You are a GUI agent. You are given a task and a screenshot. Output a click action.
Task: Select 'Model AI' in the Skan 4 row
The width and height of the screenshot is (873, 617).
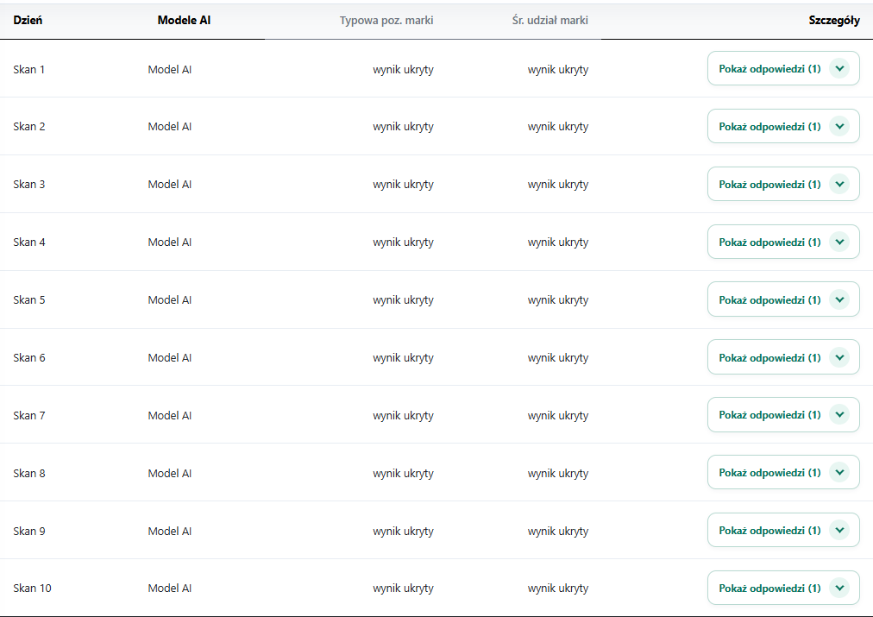(x=170, y=242)
